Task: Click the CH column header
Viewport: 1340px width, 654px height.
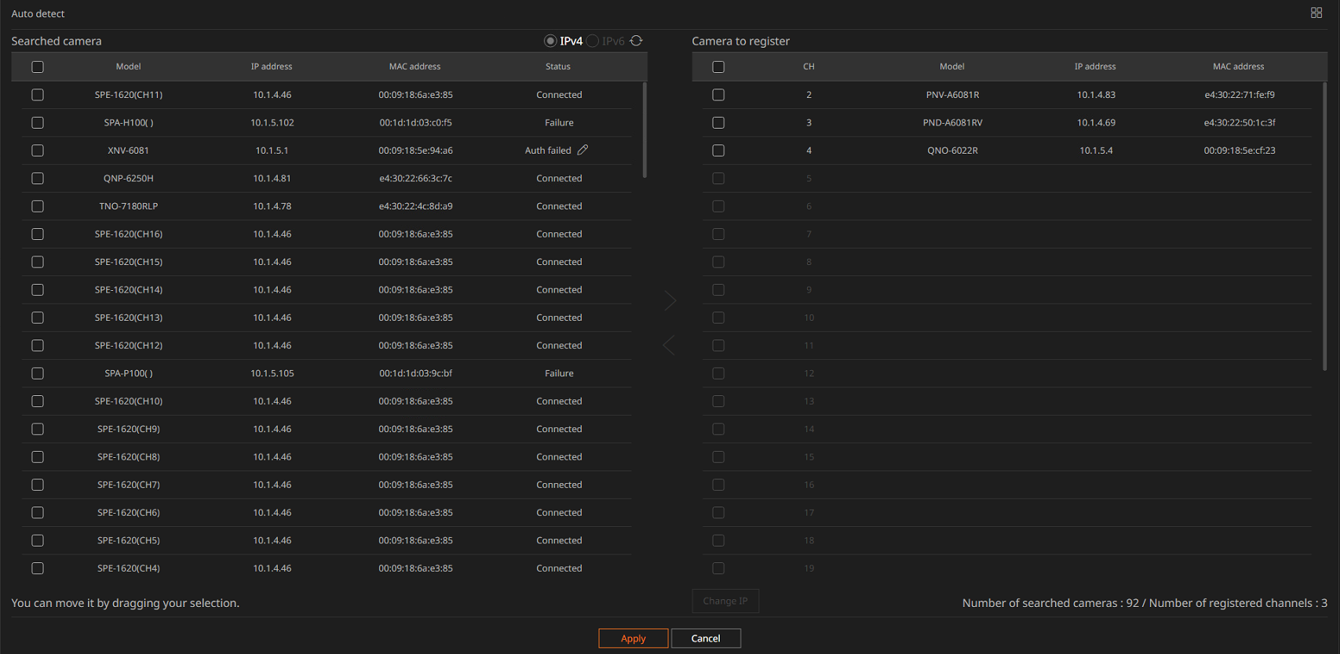Action: coord(809,67)
